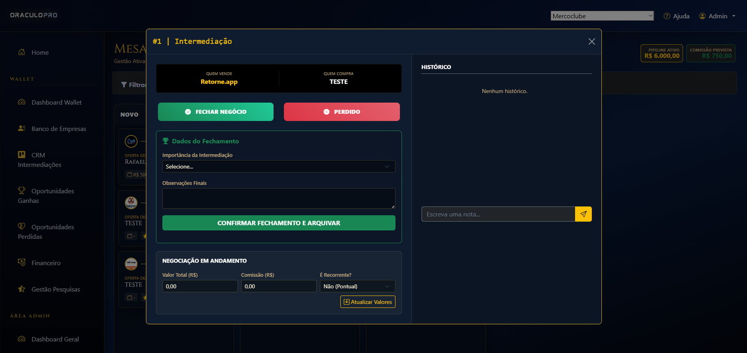This screenshot has width=747, height=353.
Task: Click the Nenhum histórico text
Action: click(x=505, y=91)
